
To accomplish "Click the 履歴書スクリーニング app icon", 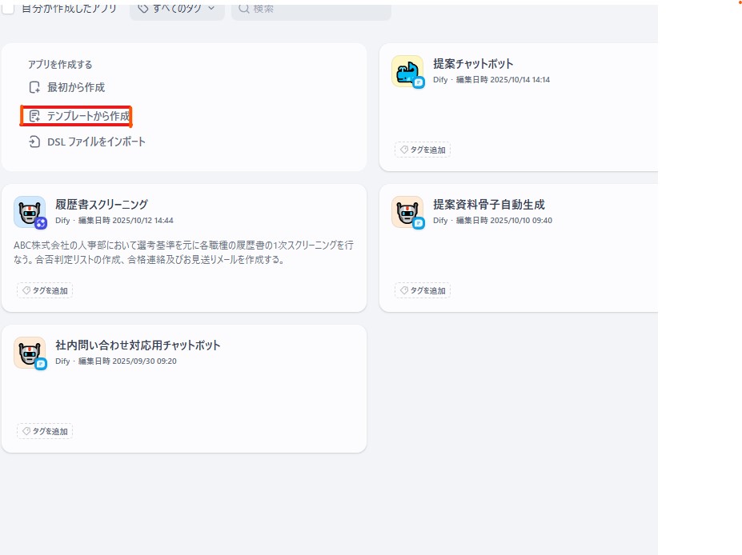I will pos(30,211).
